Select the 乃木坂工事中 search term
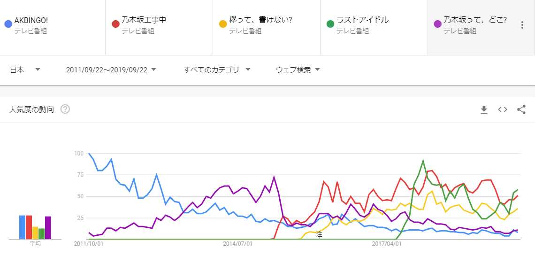535x264 pixels. [144, 20]
